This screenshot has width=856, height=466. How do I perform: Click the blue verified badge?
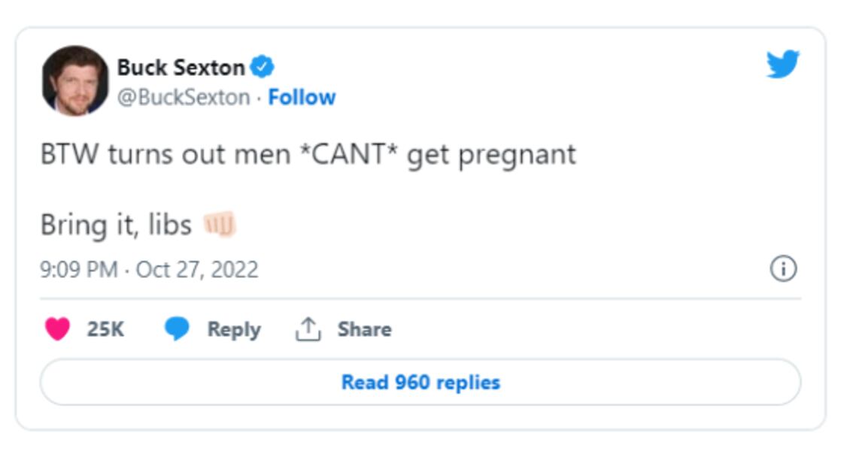(x=262, y=68)
